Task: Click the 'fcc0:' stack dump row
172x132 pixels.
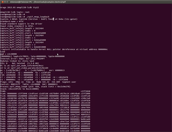Action: [x=45, y=96]
